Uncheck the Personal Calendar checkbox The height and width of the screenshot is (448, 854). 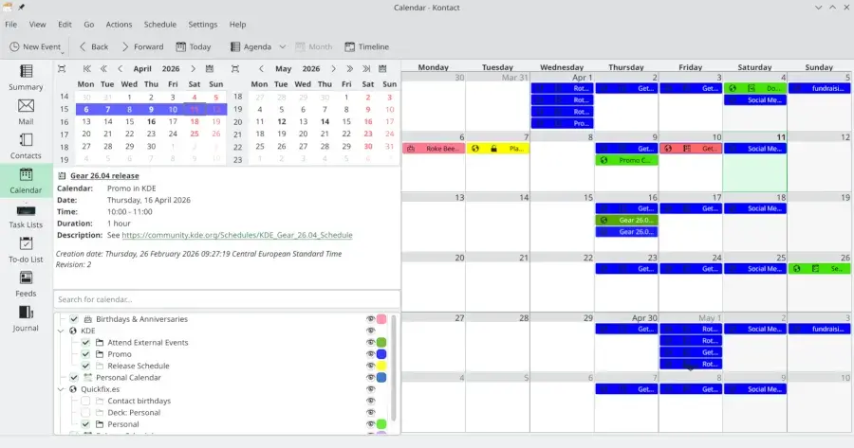pyautogui.click(x=74, y=377)
